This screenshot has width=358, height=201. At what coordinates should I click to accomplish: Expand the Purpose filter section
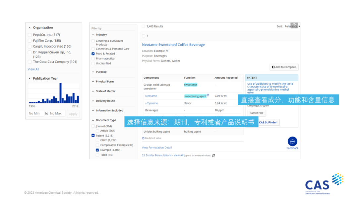[x=93, y=72]
